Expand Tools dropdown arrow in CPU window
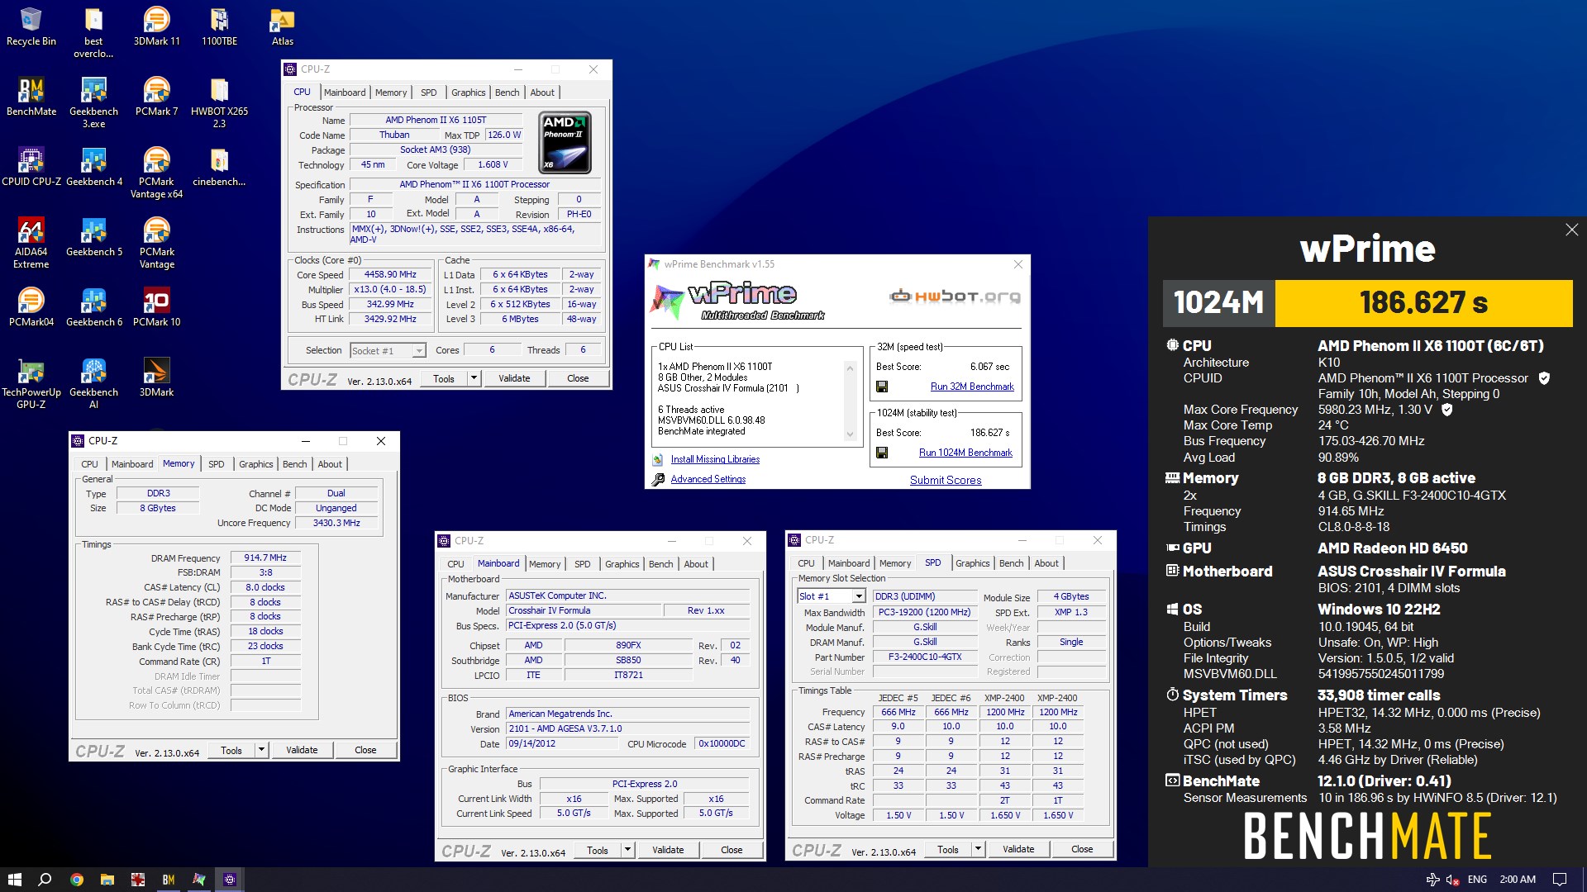The height and width of the screenshot is (892, 1587). (x=474, y=378)
